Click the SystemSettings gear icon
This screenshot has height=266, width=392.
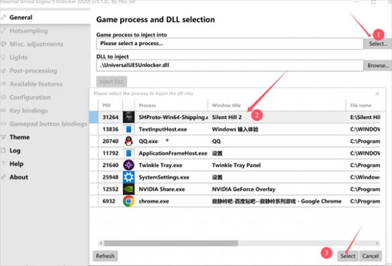[128, 177]
